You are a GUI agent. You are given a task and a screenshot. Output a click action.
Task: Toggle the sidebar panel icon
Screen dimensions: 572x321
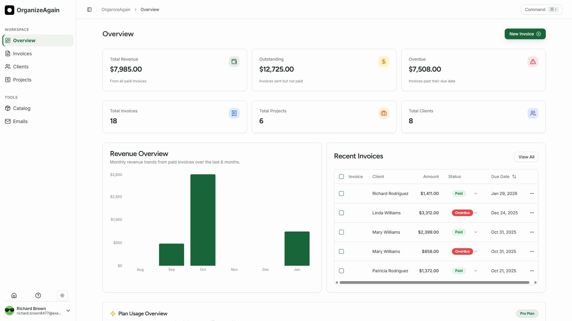pos(89,10)
